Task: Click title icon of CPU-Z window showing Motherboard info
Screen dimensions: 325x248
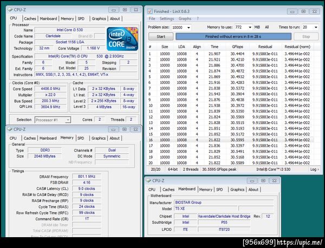Action: 148,181
